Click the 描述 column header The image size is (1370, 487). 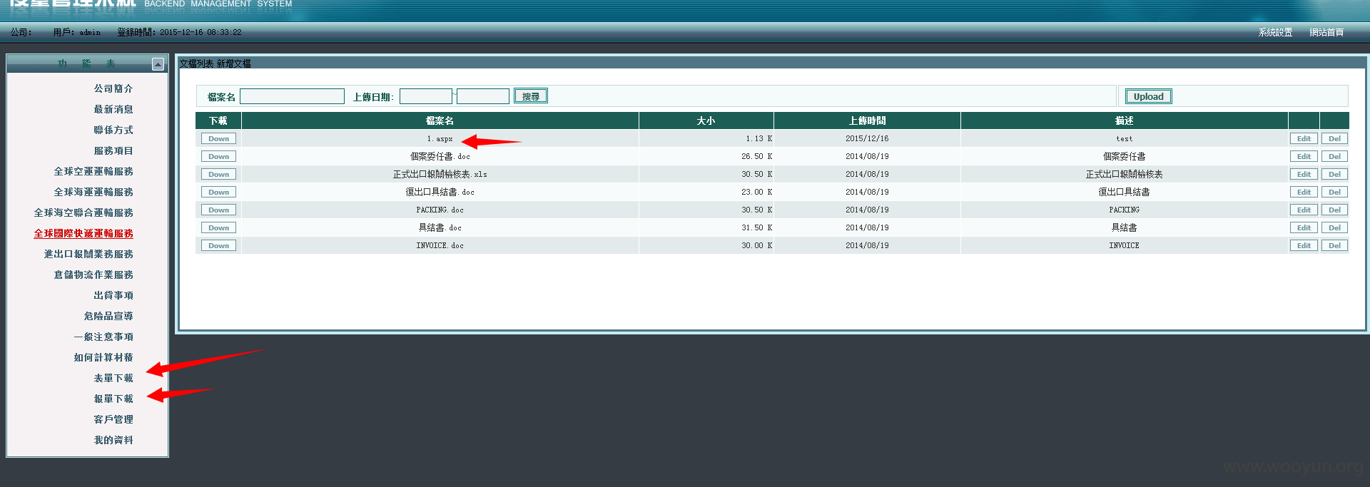tap(1125, 121)
